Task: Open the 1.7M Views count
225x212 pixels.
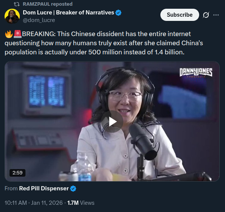Action: 81,203
